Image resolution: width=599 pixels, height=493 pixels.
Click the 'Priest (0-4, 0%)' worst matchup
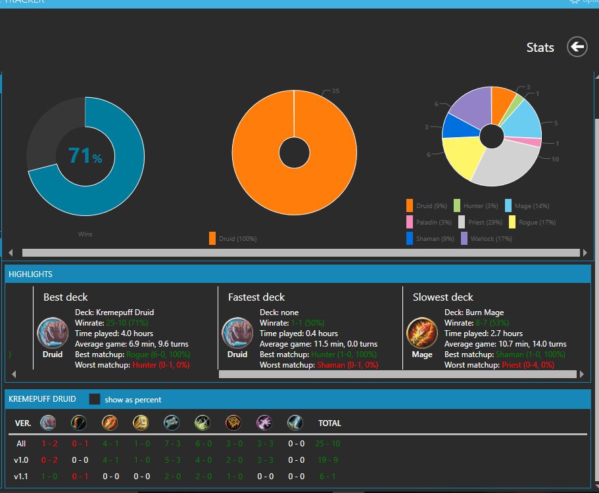pos(528,365)
